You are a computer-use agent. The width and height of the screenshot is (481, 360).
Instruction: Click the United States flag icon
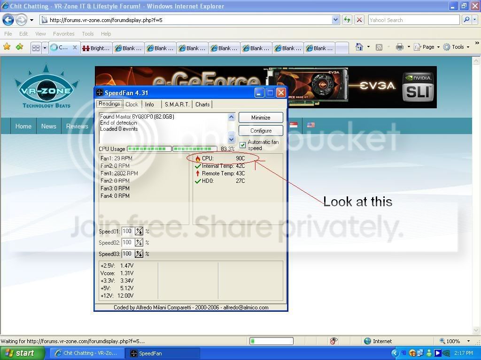point(311,125)
